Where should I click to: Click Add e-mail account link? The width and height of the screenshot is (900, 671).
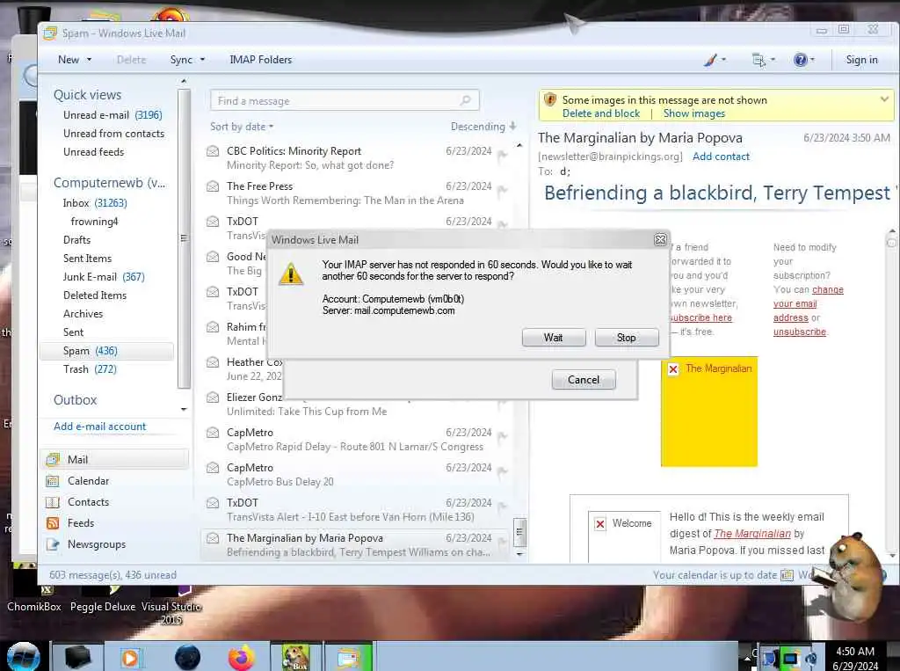pos(100,427)
